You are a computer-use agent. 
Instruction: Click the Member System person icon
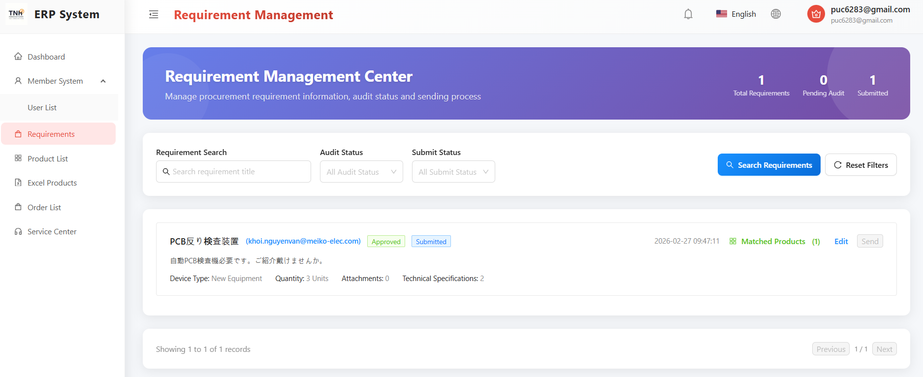pos(18,81)
